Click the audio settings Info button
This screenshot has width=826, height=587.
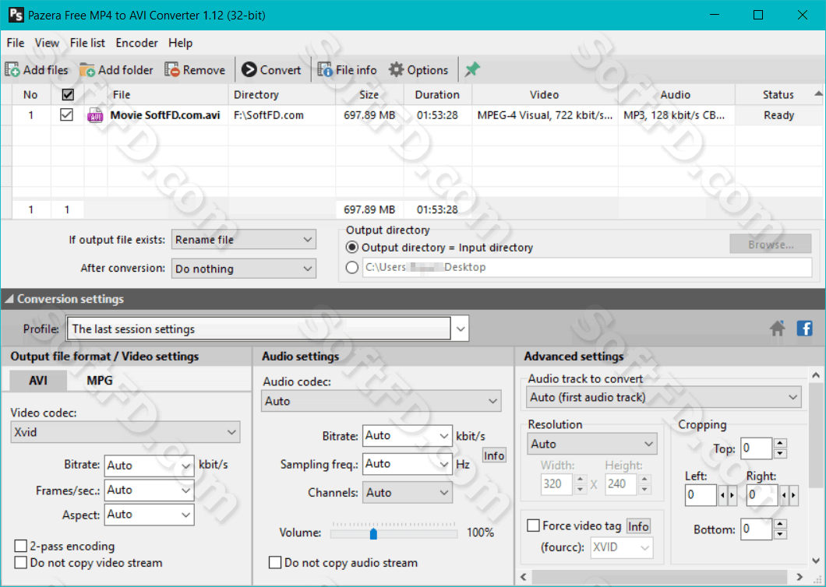click(493, 455)
